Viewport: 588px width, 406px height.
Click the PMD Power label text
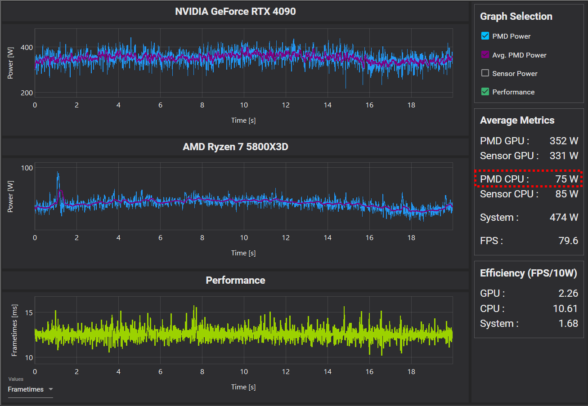(512, 36)
